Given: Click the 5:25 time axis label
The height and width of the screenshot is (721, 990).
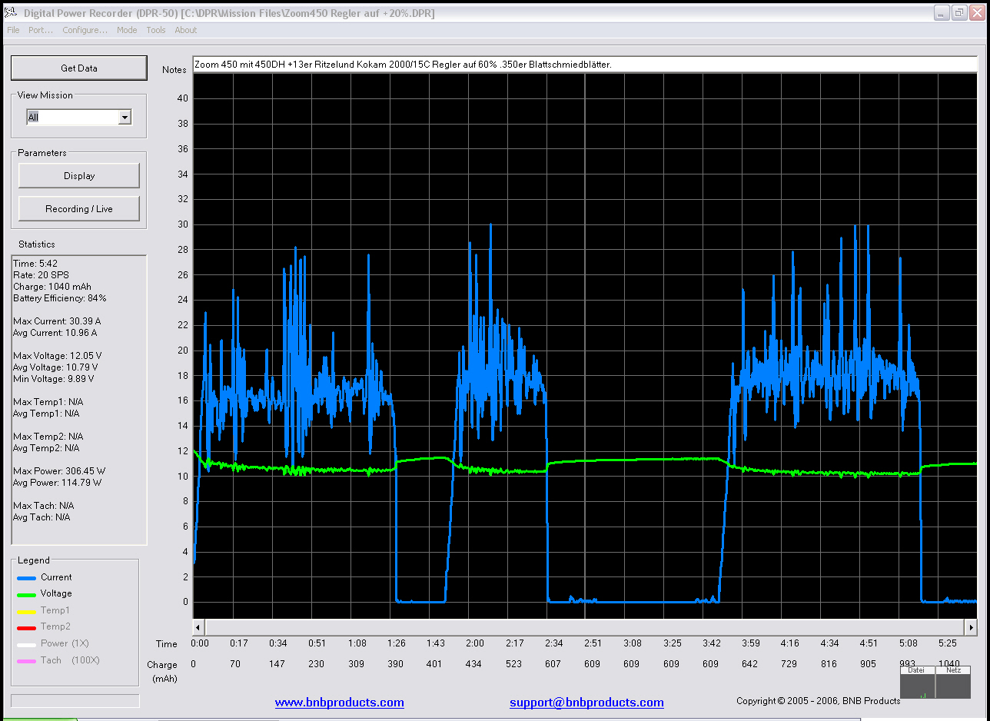Looking at the screenshot, I should point(947,643).
